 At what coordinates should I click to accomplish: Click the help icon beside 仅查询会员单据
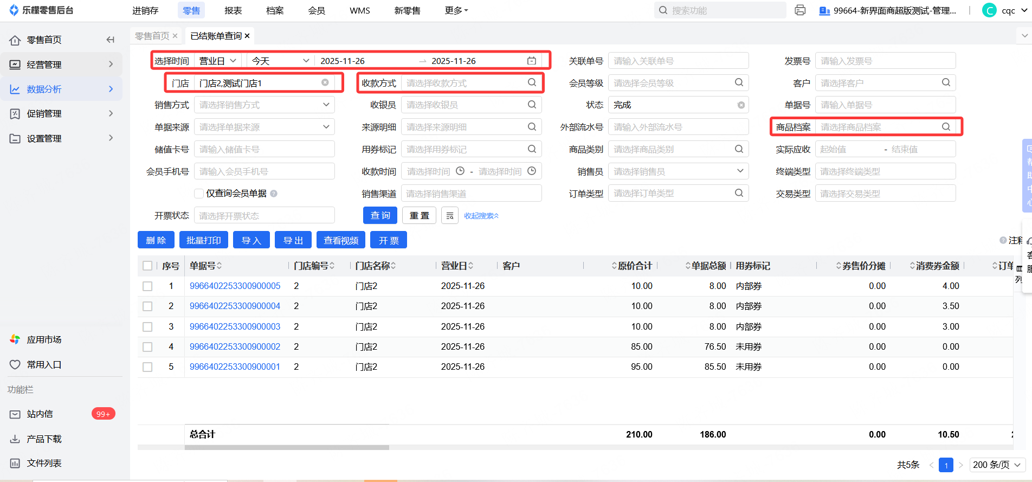click(274, 194)
